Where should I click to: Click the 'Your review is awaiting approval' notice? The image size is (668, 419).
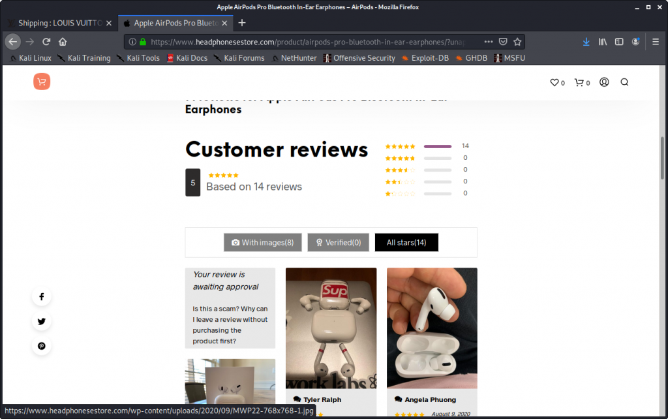(225, 281)
